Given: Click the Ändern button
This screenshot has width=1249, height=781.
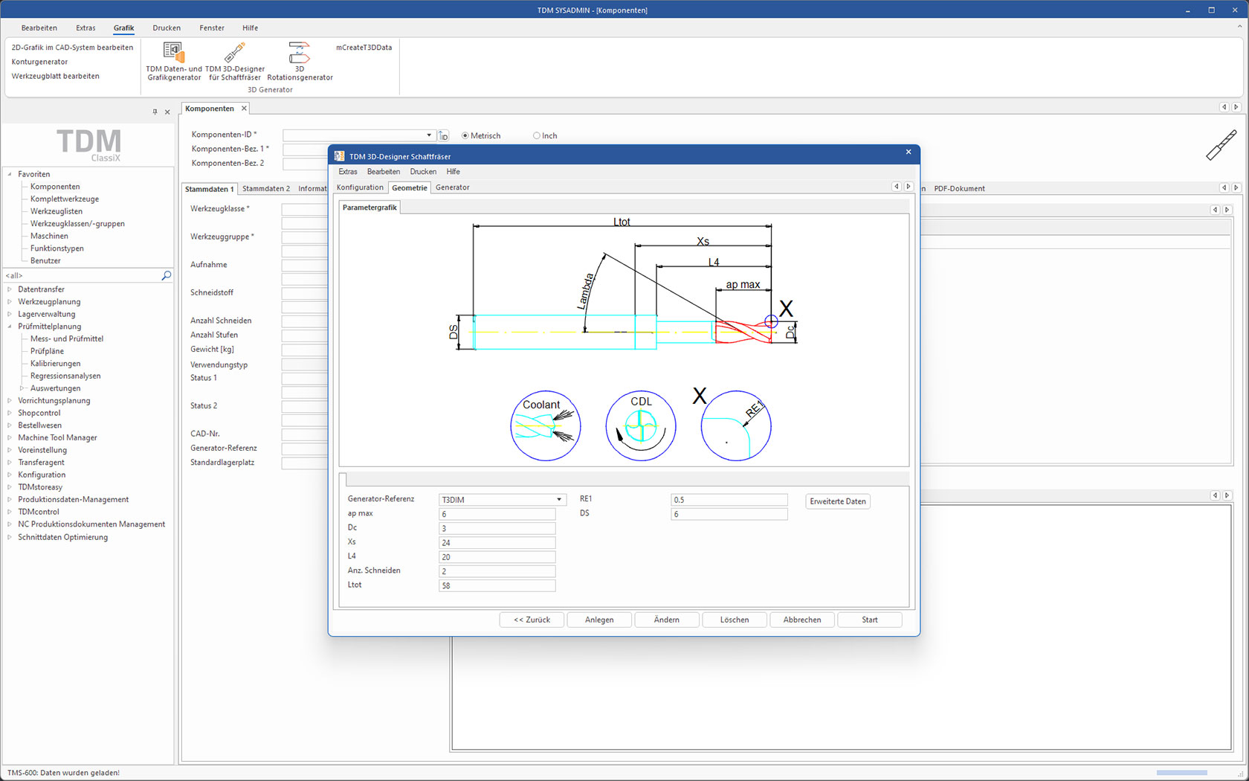Looking at the screenshot, I should click(667, 620).
